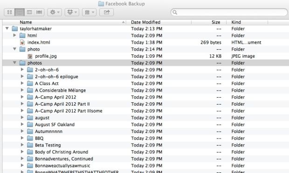Image resolution: width=289 pixels, height=173 pixels.
Task: Switch to icon view
Action: [9, 12]
